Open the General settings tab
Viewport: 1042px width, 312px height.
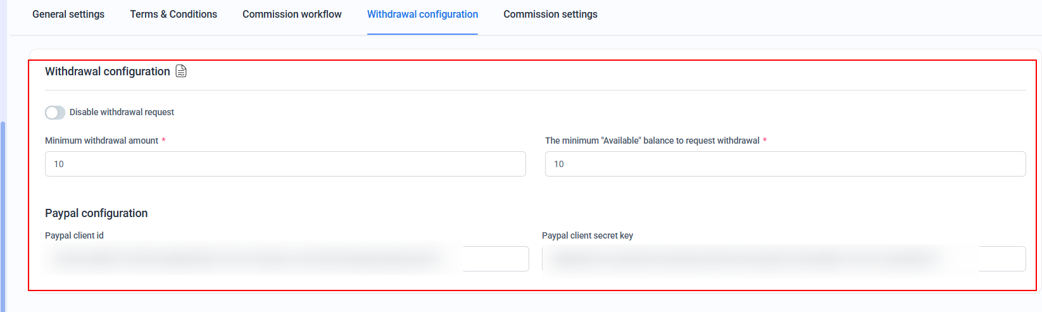[68, 15]
